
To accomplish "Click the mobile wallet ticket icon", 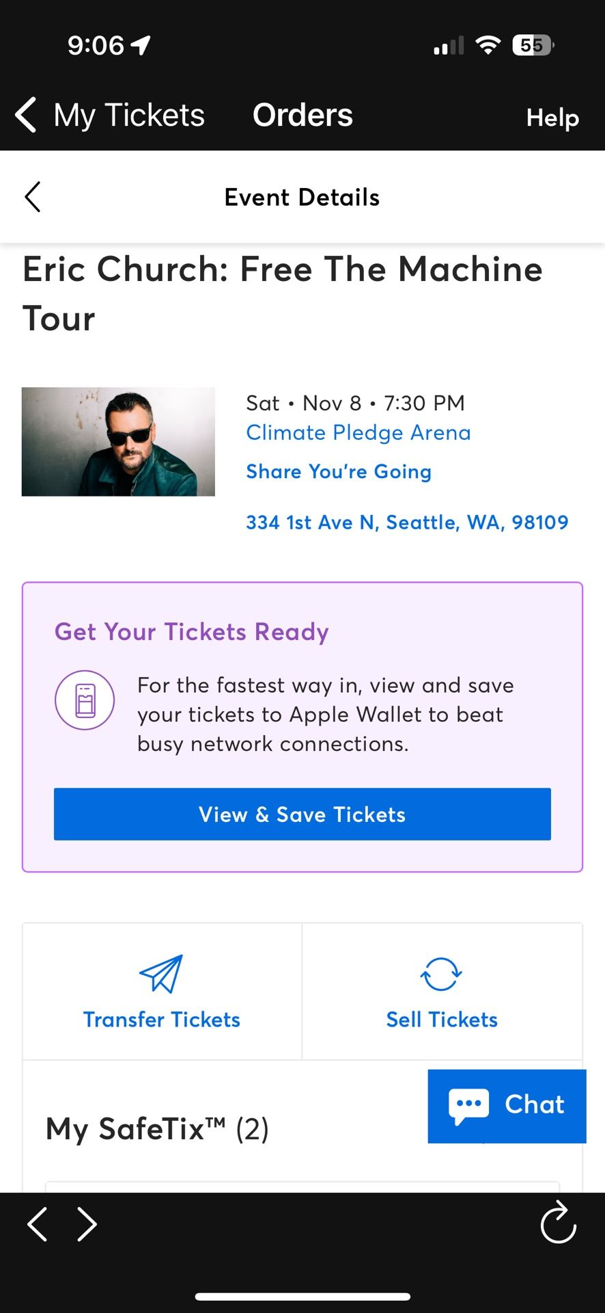I will tap(85, 700).
